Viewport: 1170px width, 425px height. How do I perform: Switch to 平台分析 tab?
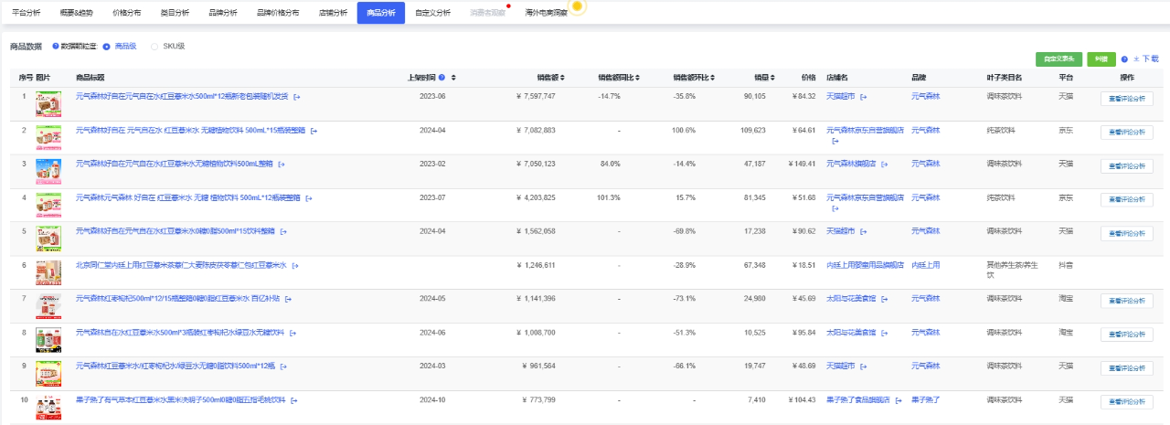point(27,13)
